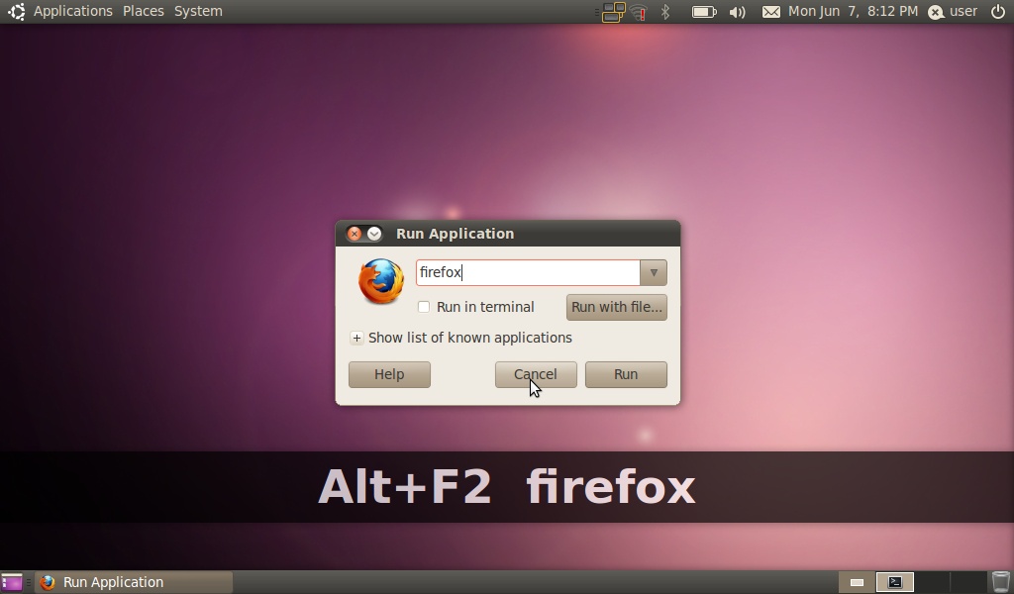This screenshot has height=594, width=1014.
Task: Open the Places menu
Action: pyautogui.click(x=144, y=11)
